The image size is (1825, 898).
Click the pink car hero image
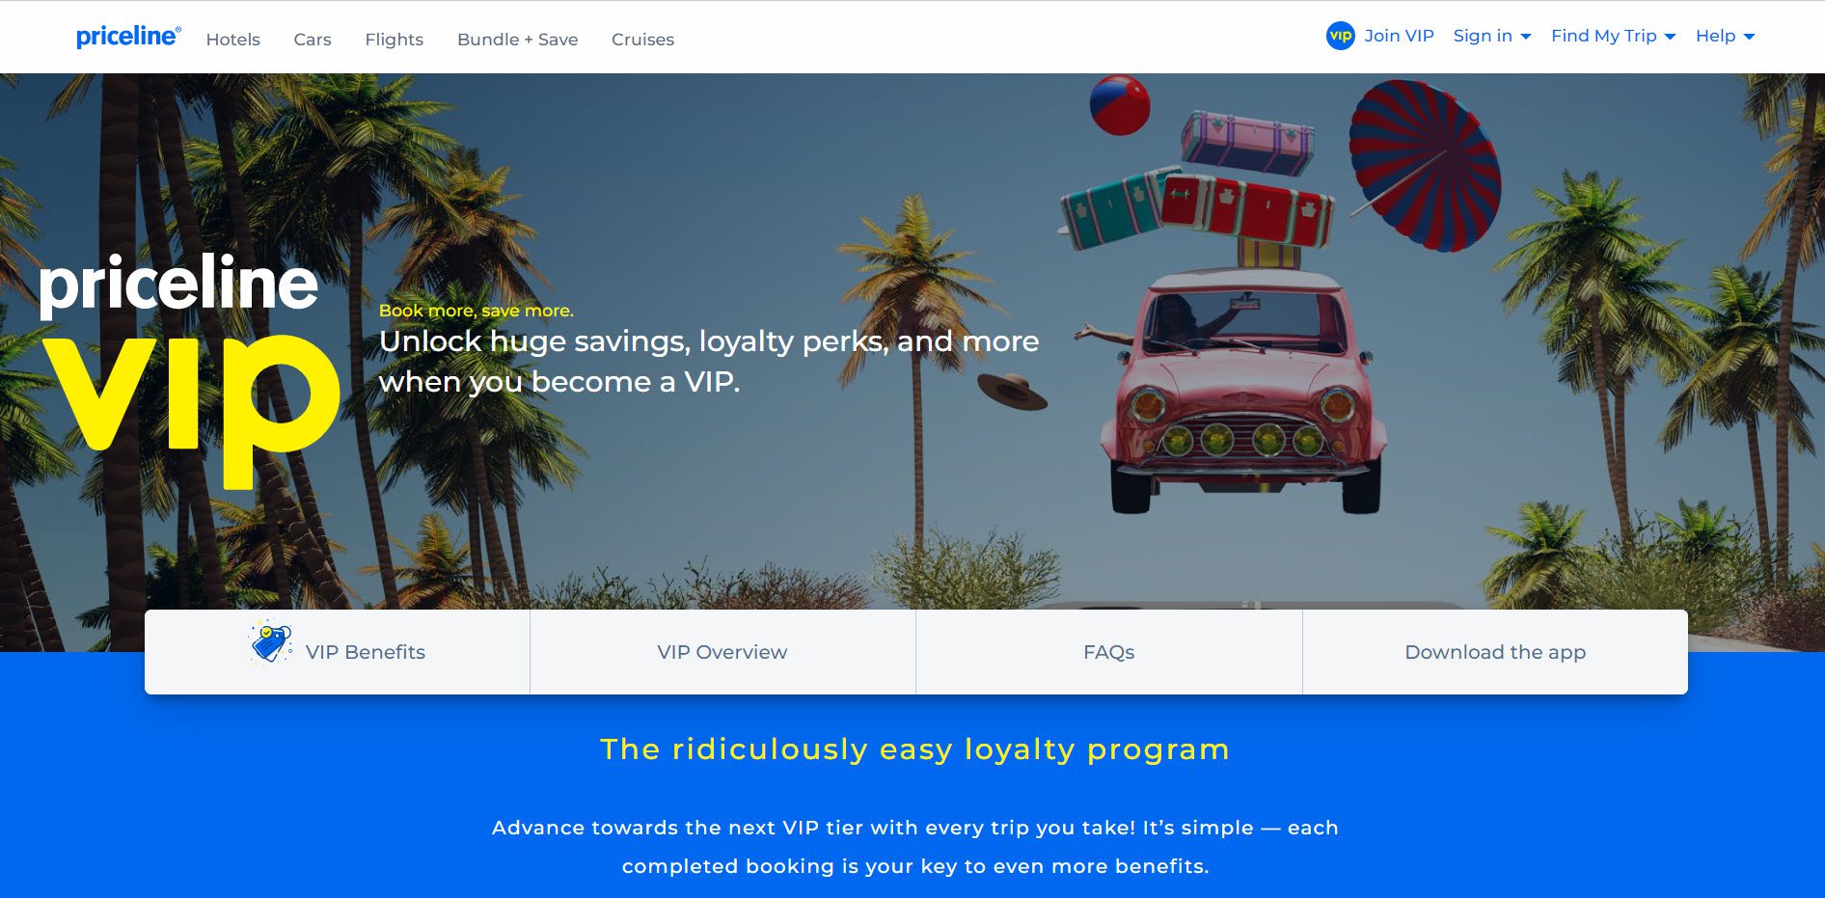click(1244, 391)
